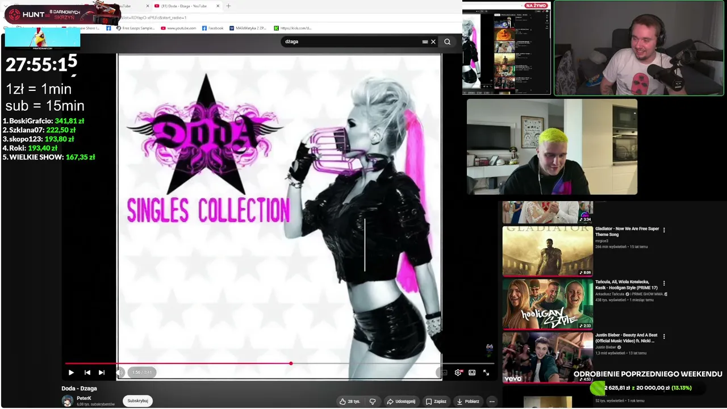
Task: Skip to next video in player
Action: pos(101,373)
